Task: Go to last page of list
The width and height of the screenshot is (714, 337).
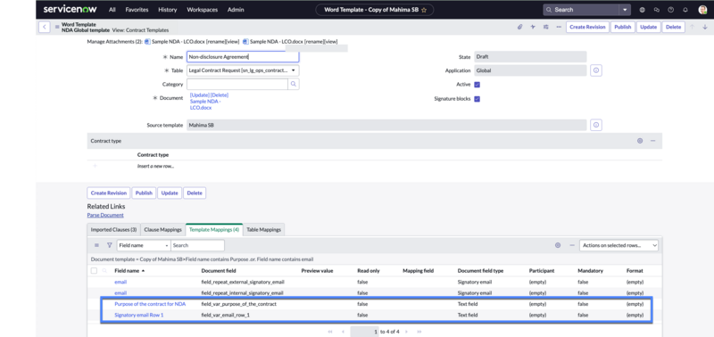Action: click(419, 332)
